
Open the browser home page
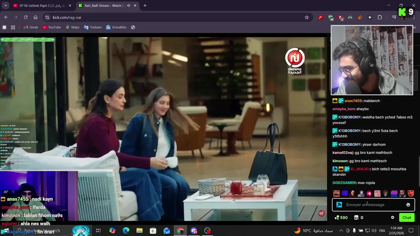pos(35,17)
